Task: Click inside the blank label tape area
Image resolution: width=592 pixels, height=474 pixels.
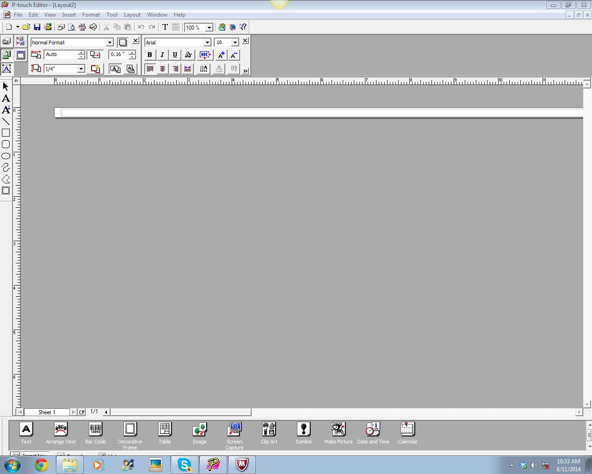Action: click(319, 112)
